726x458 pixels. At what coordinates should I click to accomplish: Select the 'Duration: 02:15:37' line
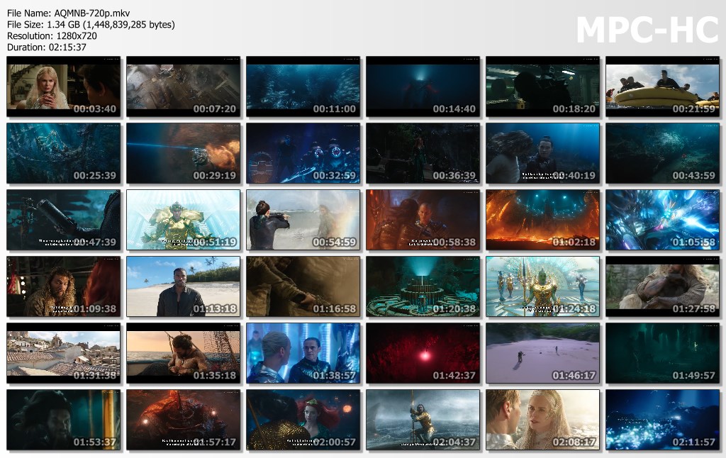(47, 47)
